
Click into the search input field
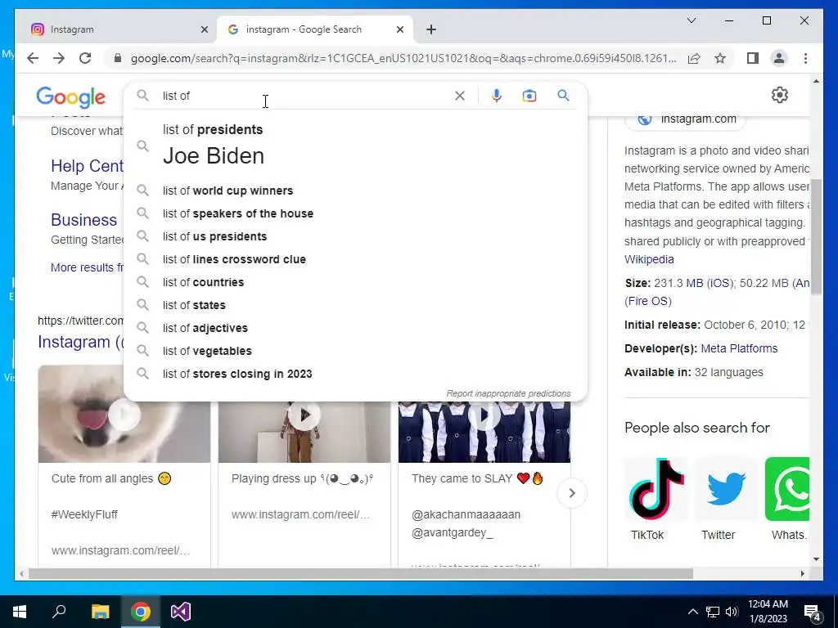304,96
